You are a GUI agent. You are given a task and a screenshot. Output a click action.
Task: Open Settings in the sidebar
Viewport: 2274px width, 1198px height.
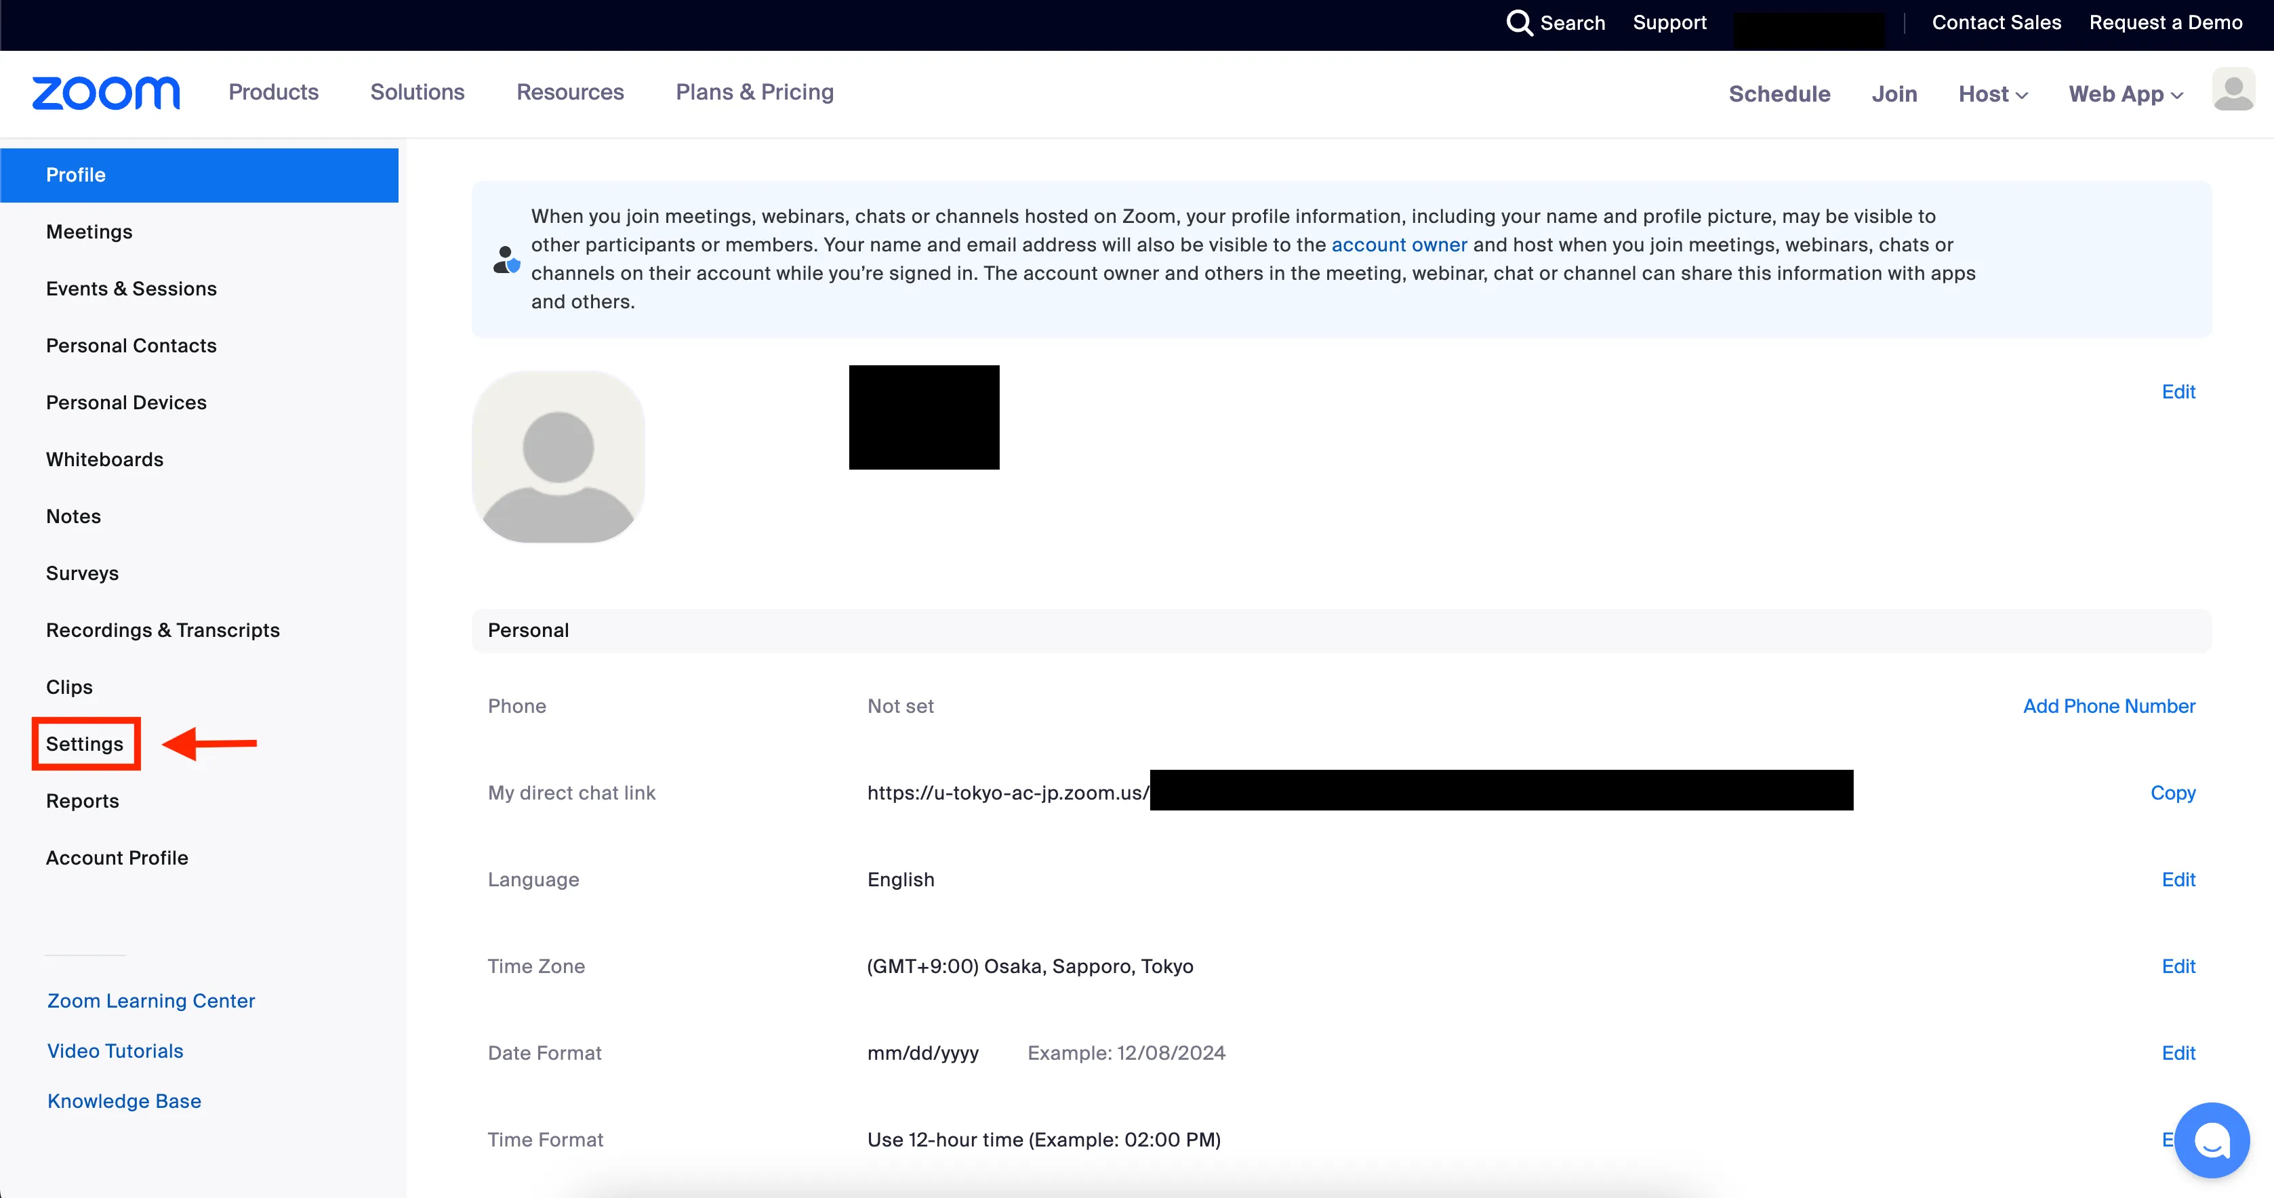click(85, 743)
